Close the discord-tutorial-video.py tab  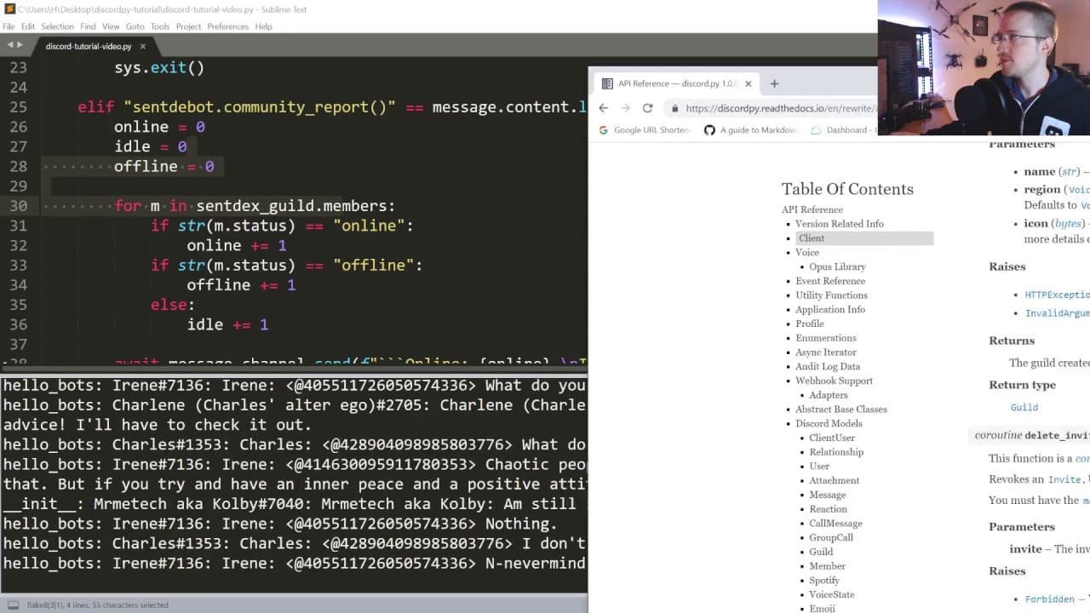pyautogui.click(x=143, y=46)
